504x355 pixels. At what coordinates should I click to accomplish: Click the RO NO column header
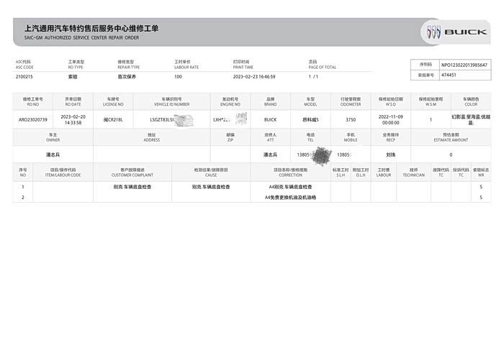pyautogui.click(x=33, y=101)
